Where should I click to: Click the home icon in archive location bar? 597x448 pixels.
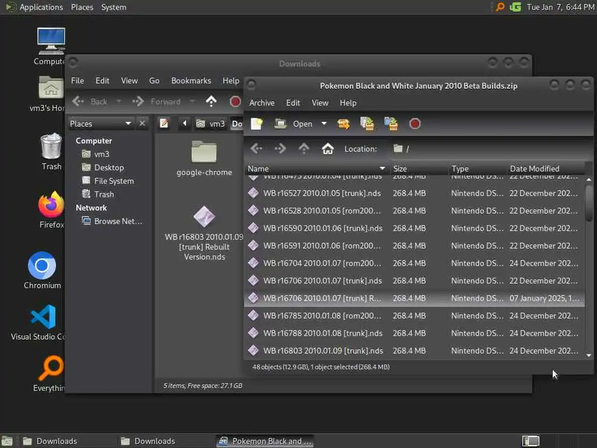coord(328,149)
